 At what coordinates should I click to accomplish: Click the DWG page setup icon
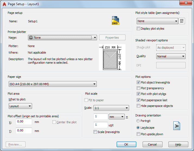pyautogui.click(x=115, y=21)
